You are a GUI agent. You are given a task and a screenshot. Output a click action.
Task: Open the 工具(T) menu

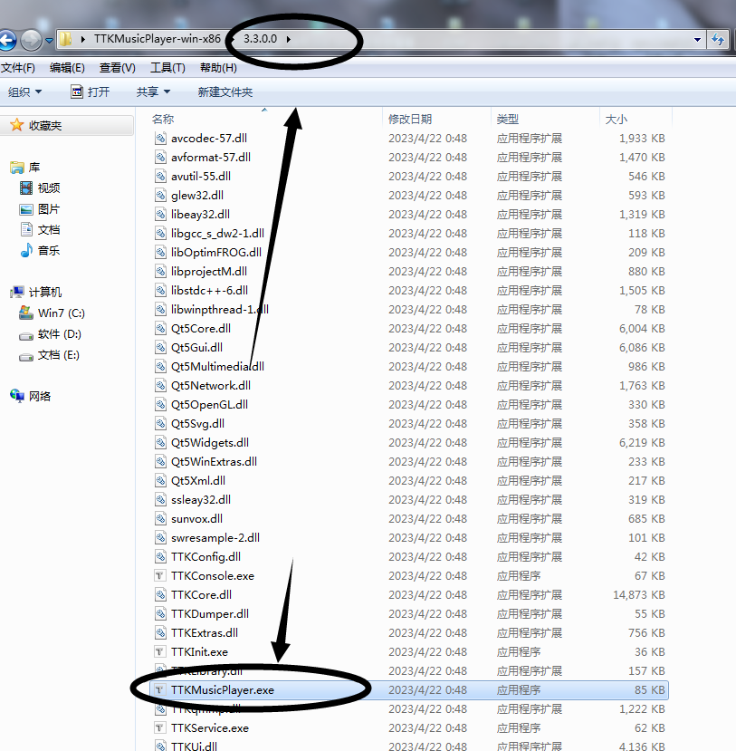pos(167,68)
